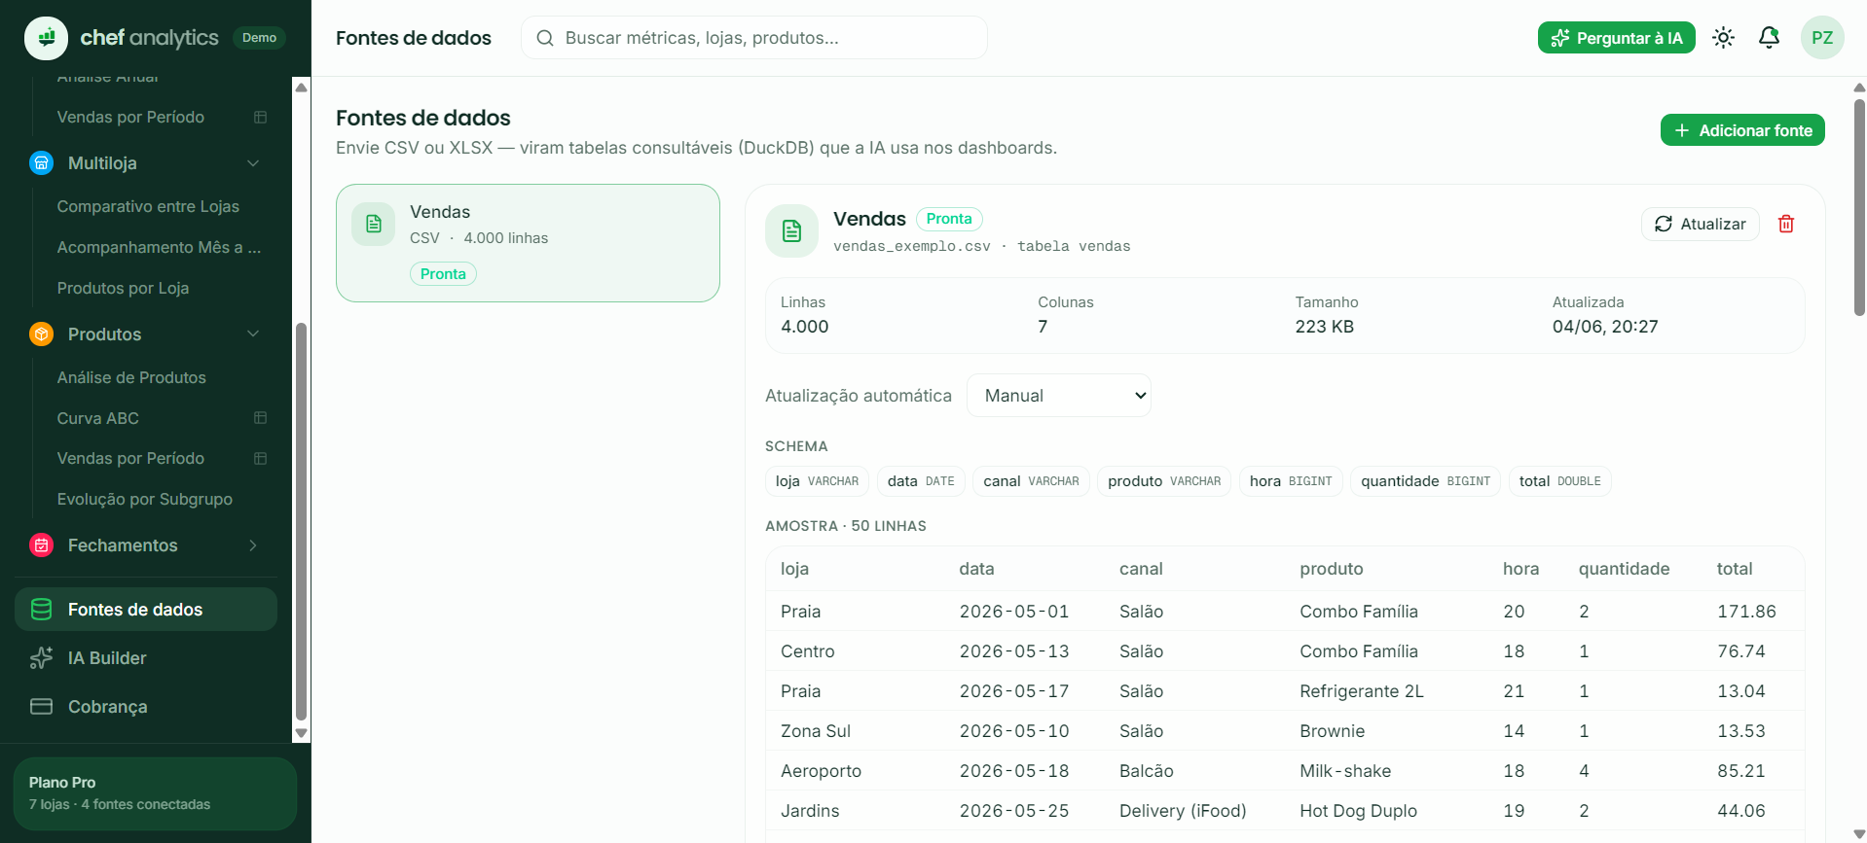Click the Pronta badge in source card

pos(443,274)
